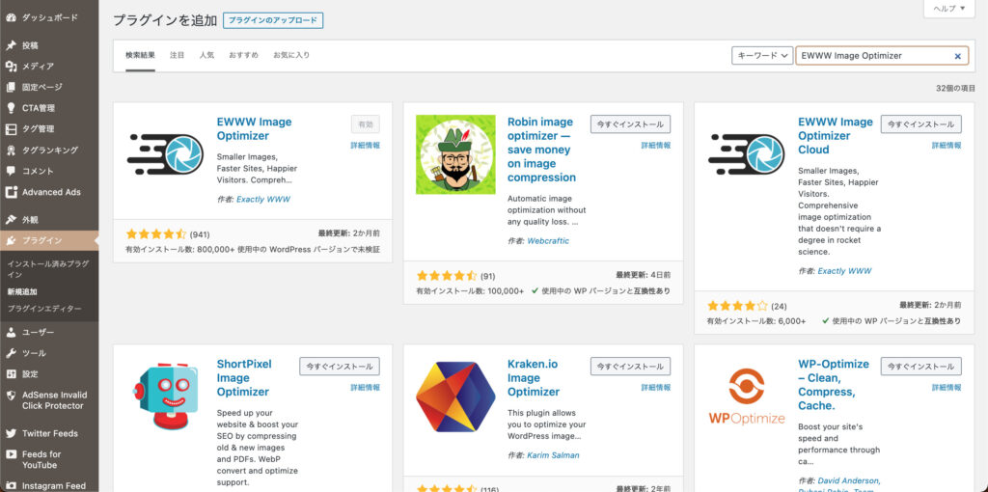Click the EWWW Image Optimizer plugin logo
Viewport: 988px width, 492px height.
pyautogui.click(x=165, y=153)
